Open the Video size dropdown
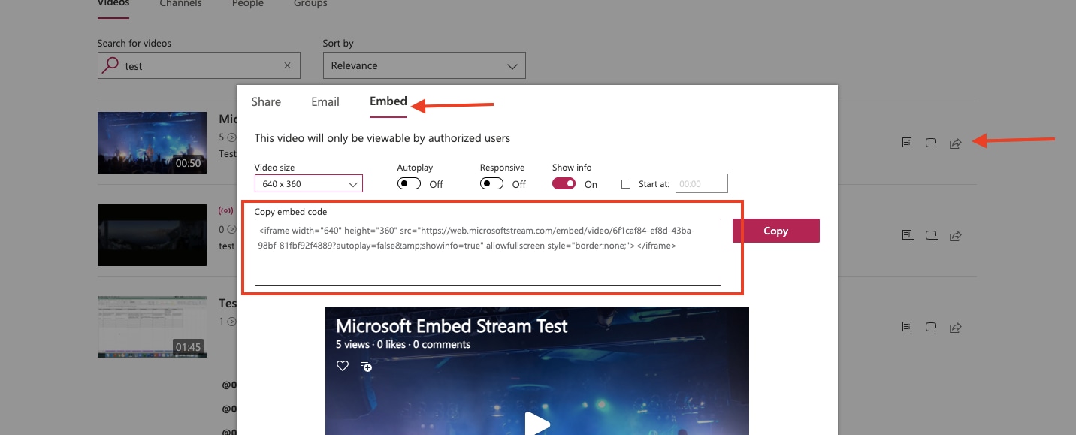 (x=309, y=183)
